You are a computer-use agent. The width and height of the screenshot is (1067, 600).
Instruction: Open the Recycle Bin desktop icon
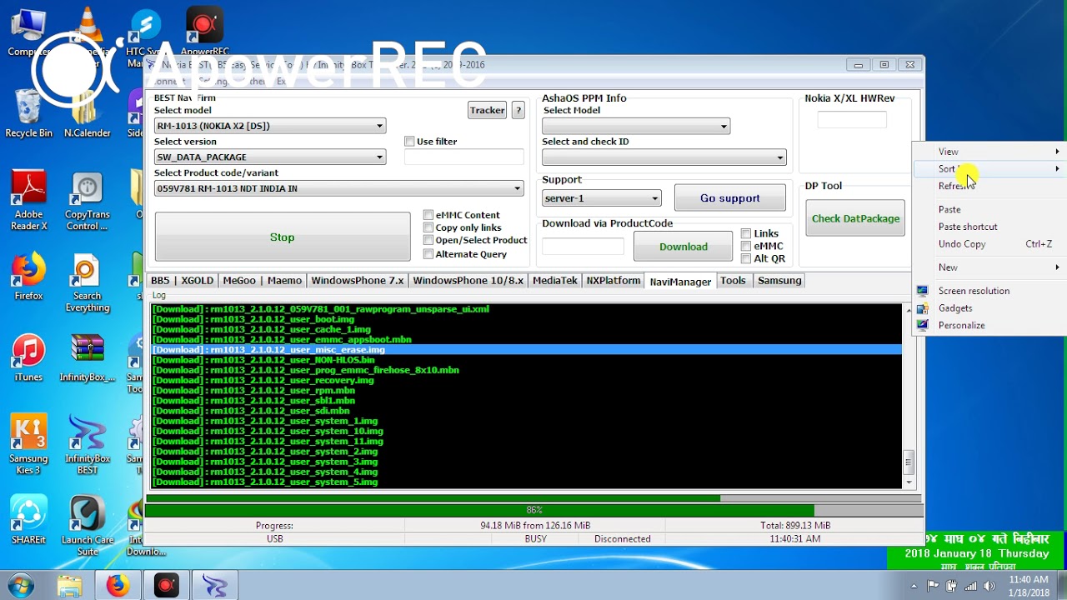pyautogui.click(x=28, y=114)
